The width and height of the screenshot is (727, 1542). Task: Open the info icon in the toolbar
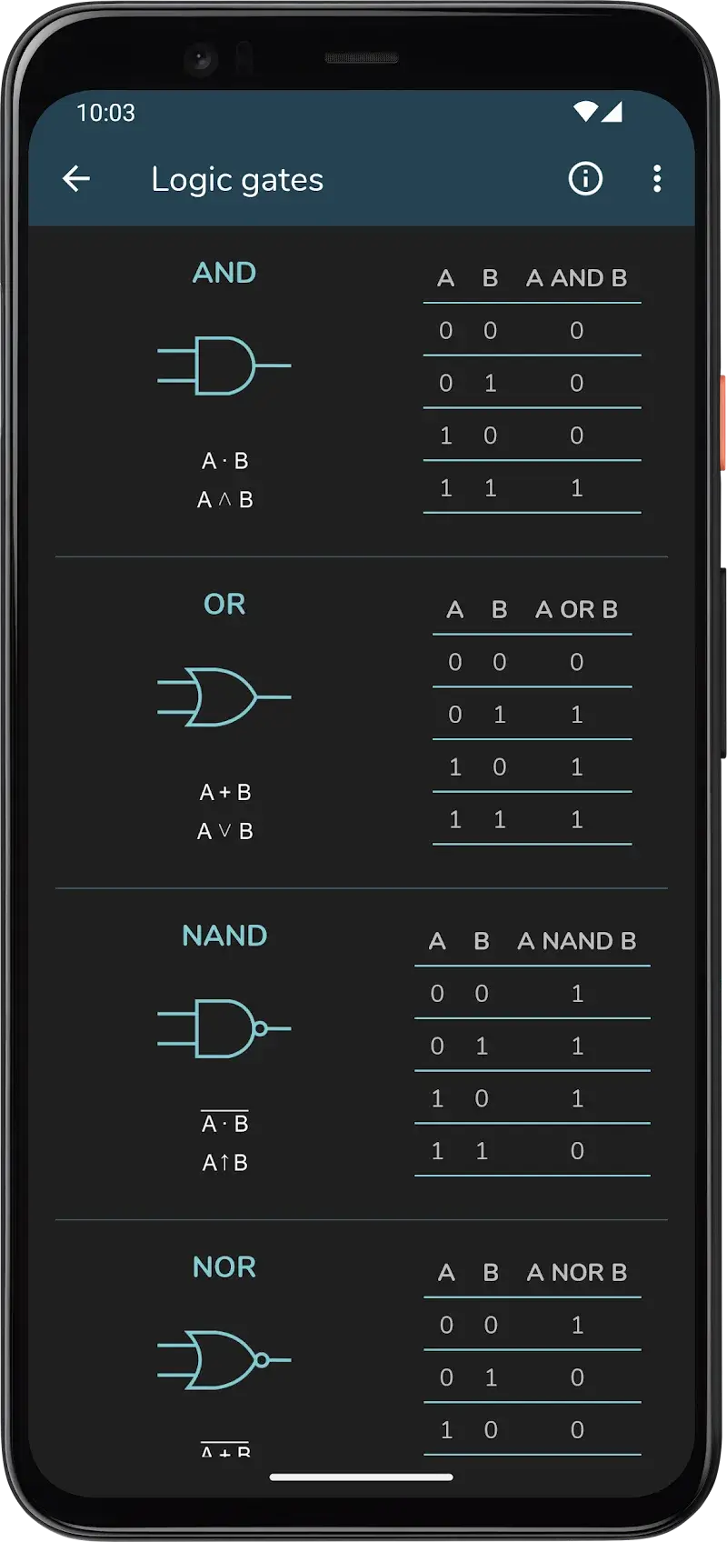click(x=585, y=179)
